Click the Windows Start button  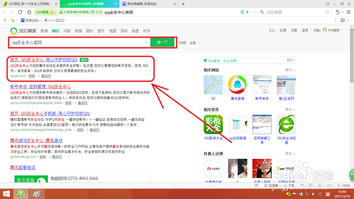click(6, 194)
